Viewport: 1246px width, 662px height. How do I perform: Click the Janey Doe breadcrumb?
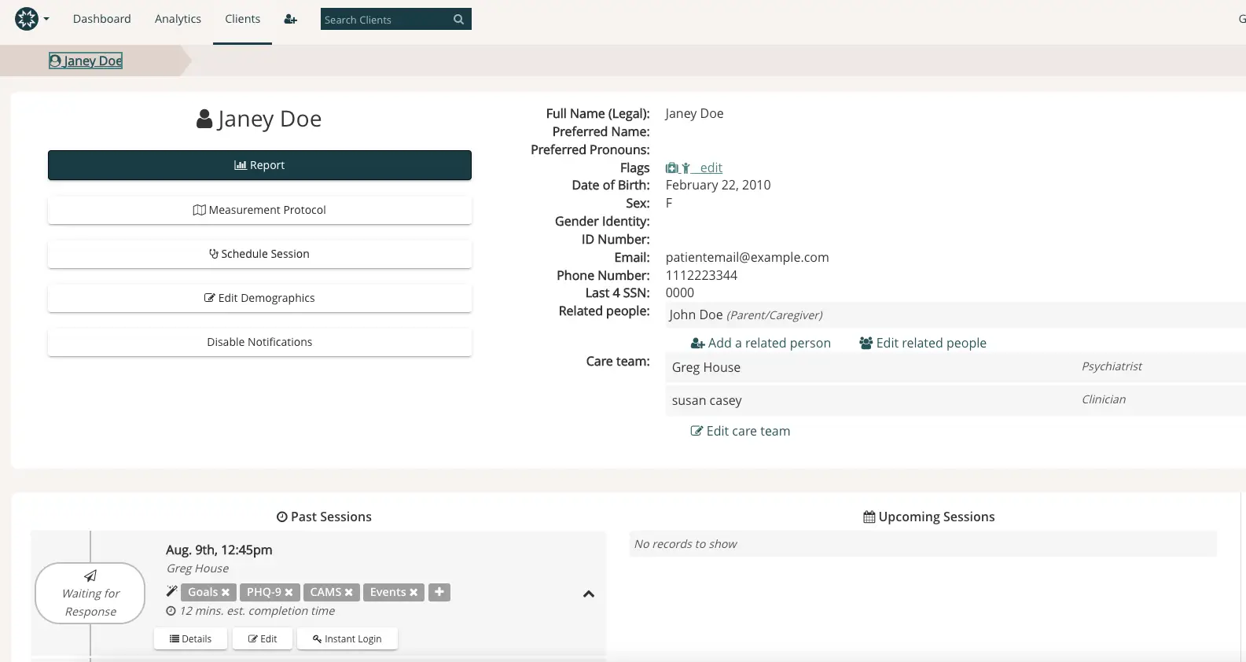[86, 61]
